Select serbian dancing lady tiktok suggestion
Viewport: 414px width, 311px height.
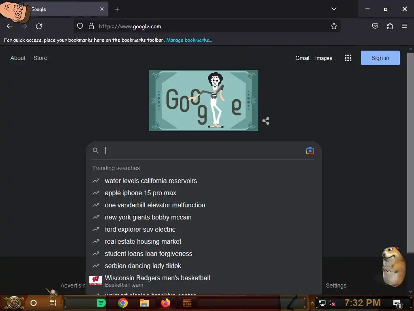pos(203,266)
